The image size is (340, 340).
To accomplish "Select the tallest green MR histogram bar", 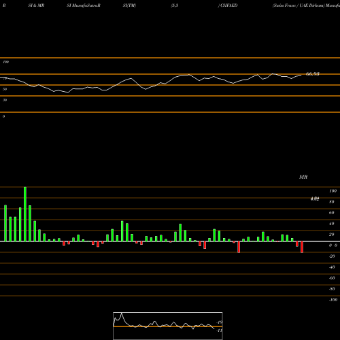I will pos(25,214).
